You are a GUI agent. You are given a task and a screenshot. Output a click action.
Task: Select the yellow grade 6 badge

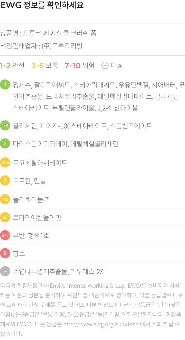pos(5,217)
